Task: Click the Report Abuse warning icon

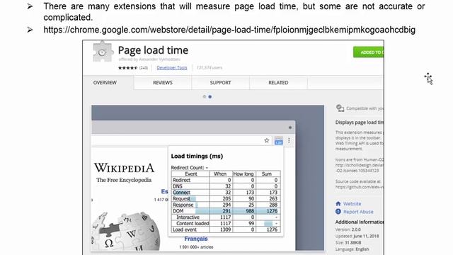Action: point(338,211)
